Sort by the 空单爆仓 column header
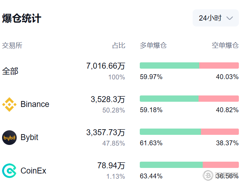 point(225,45)
